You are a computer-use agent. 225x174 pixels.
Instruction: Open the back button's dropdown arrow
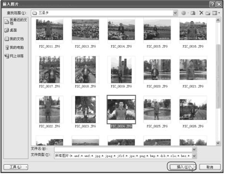coord(188,13)
